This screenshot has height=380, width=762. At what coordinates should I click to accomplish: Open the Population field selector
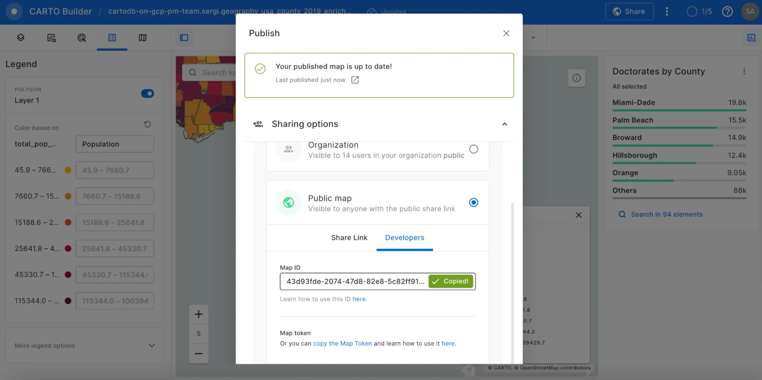(x=114, y=144)
